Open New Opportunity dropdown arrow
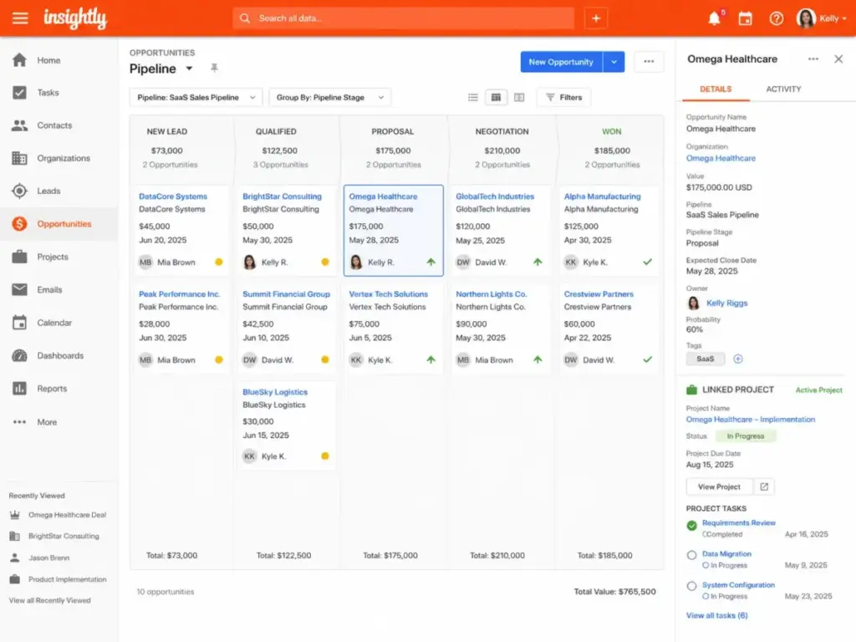The image size is (856, 642). [x=614, y=62]
